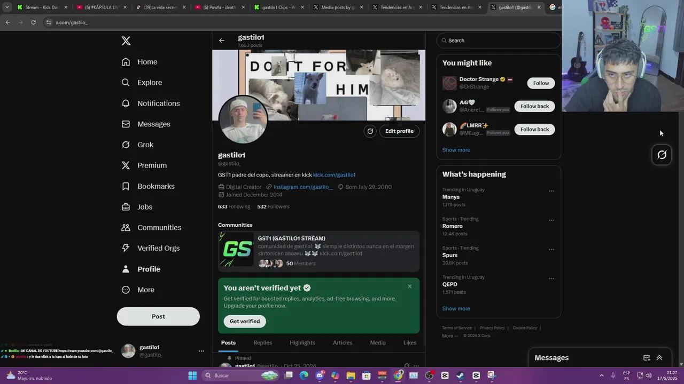Dismiss the 'You aren't verified yet' banner
Viewport: 684px width, 384px height.
pyautogui.click(x=410, y=286)
